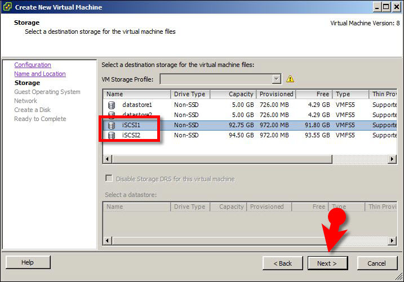
Task: Sort by the Type column header in top table
Action: coord(350,94)
